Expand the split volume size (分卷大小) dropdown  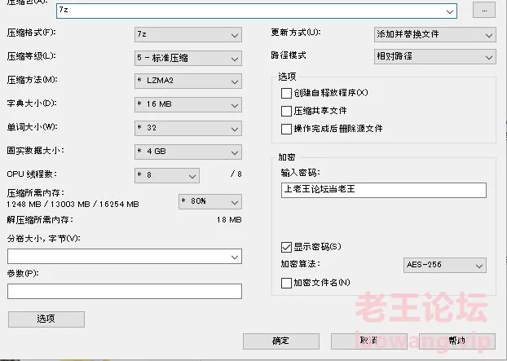pyautogui.click(x=125, y=256)
